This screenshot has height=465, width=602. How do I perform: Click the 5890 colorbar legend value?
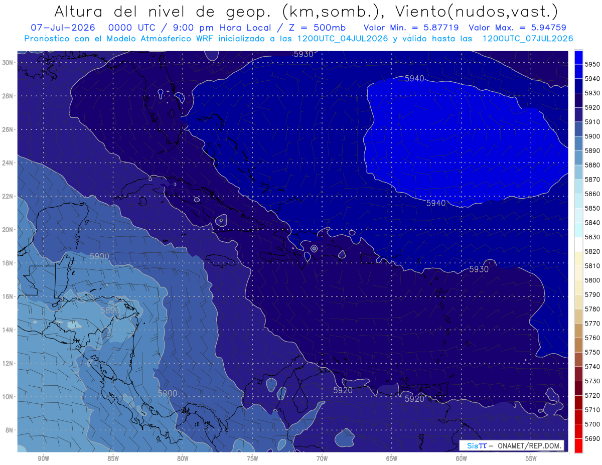(x=592, y=150)
